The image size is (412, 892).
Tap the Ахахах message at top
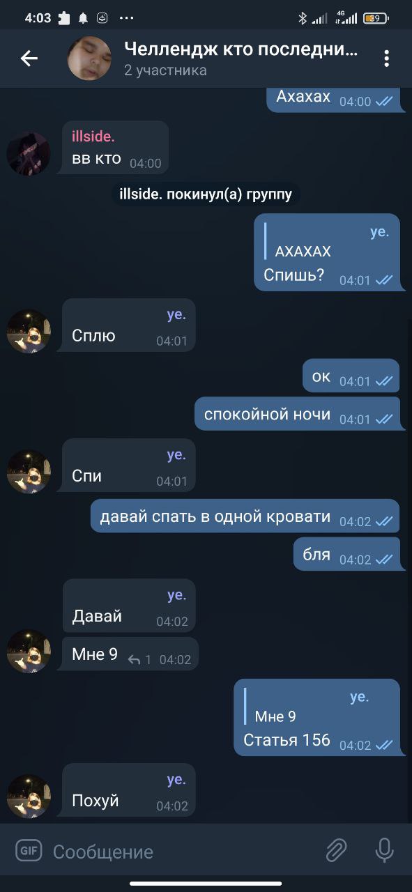[x=333, y=98]
